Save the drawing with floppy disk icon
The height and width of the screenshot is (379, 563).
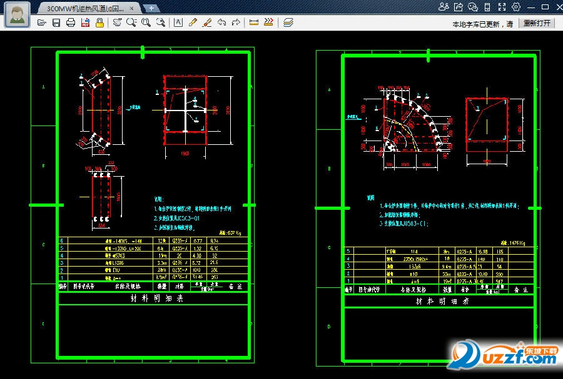pyautogui.click(x=56, y=22)
